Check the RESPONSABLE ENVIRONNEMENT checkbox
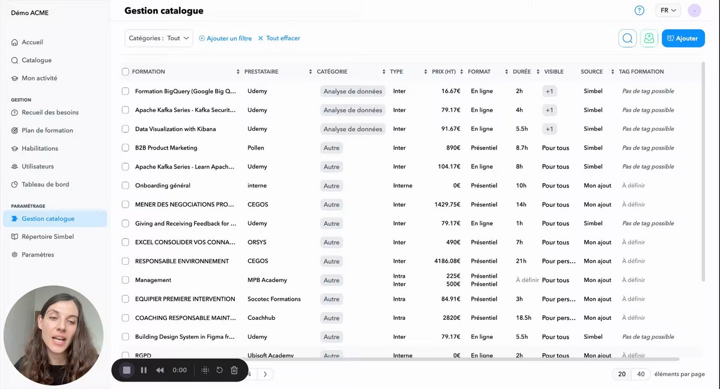The image size is (720, 389). pyautogui.click(x=125, y=261)
